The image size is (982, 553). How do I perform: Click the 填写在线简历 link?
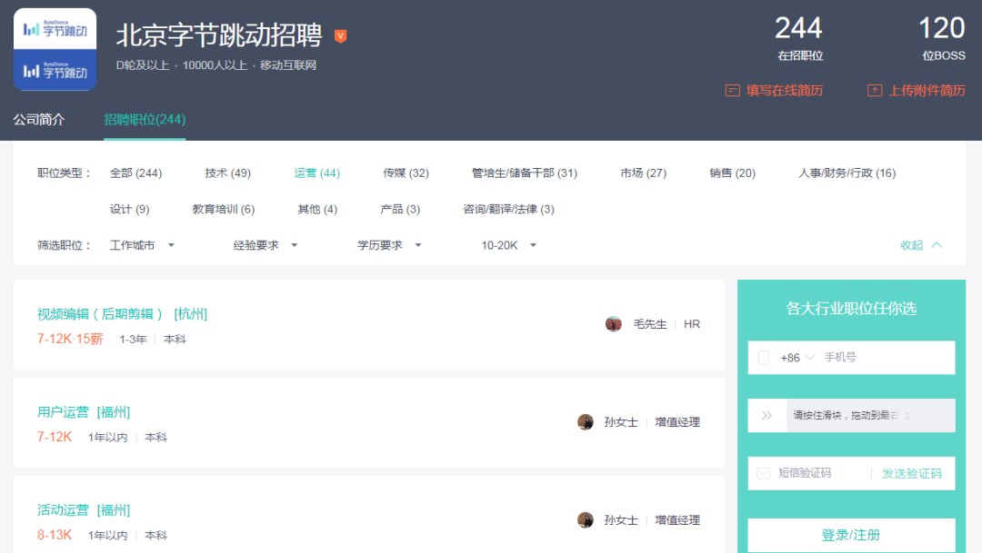coord(785,91)
